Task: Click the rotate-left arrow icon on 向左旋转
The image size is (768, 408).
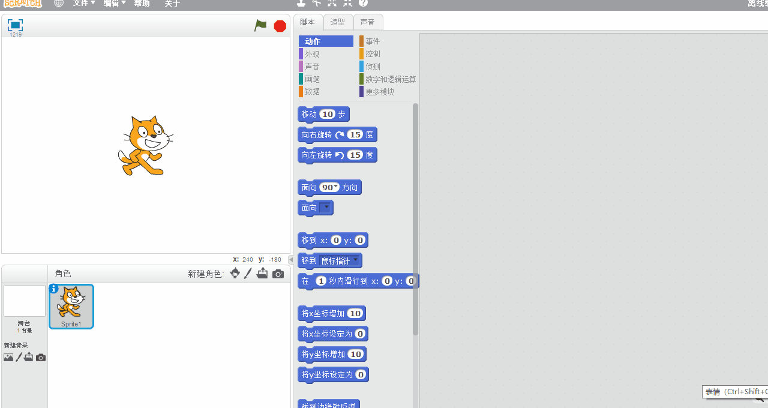Action: click(340, 155)
